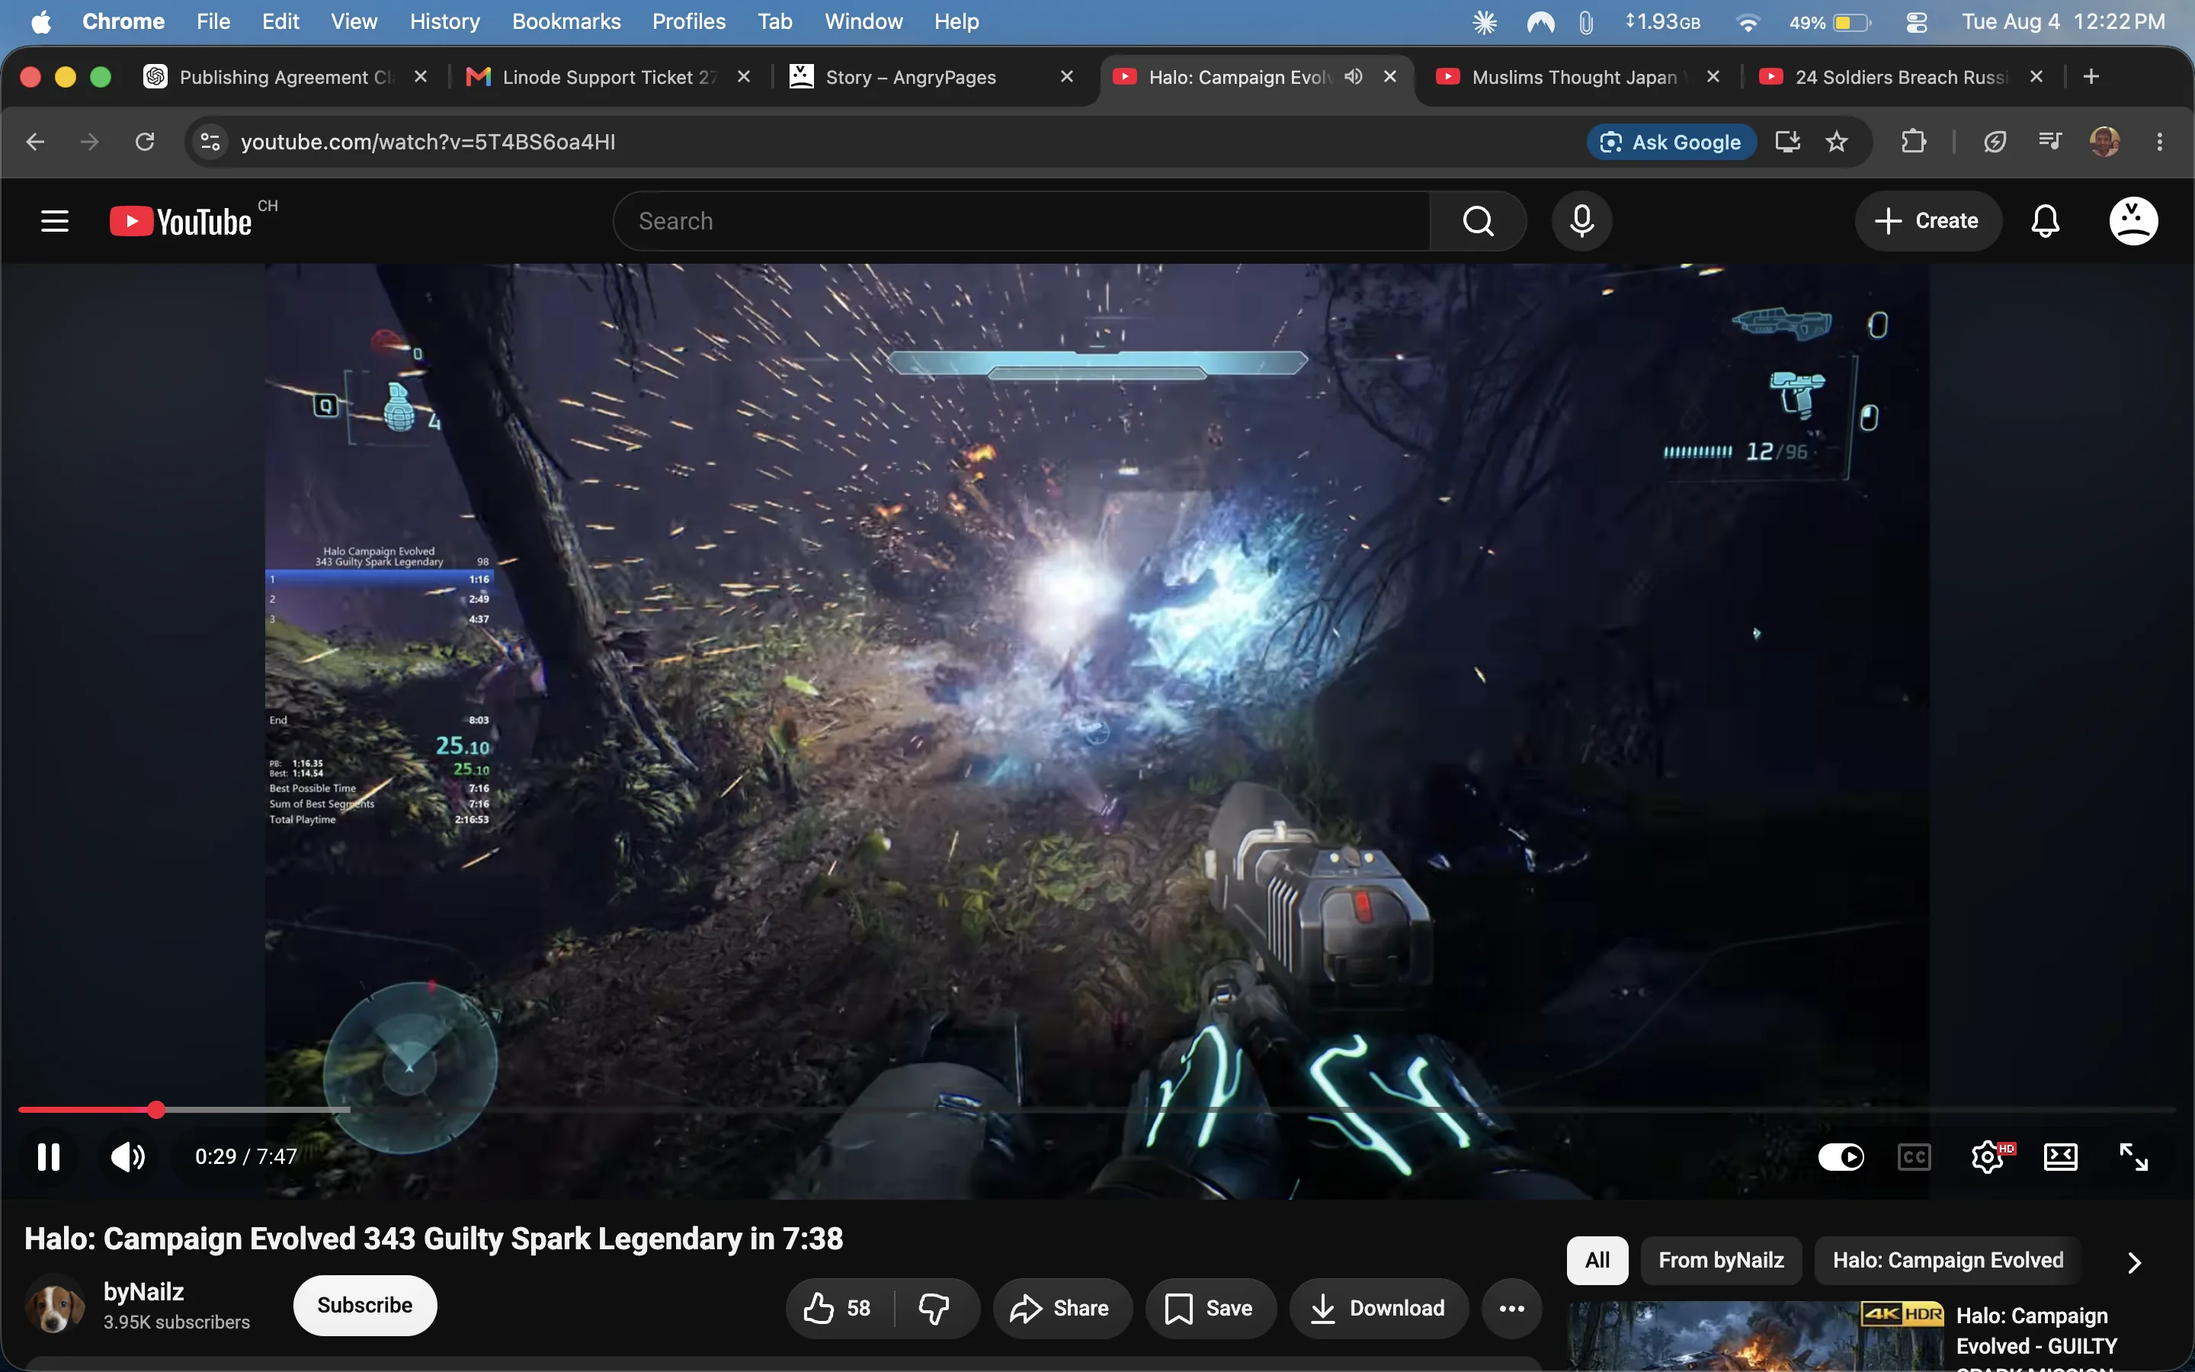Viewport: 2195px width, 1372px height.
Task: Select the Halo: Campaign Evolved chip
Action: 1947,1259
